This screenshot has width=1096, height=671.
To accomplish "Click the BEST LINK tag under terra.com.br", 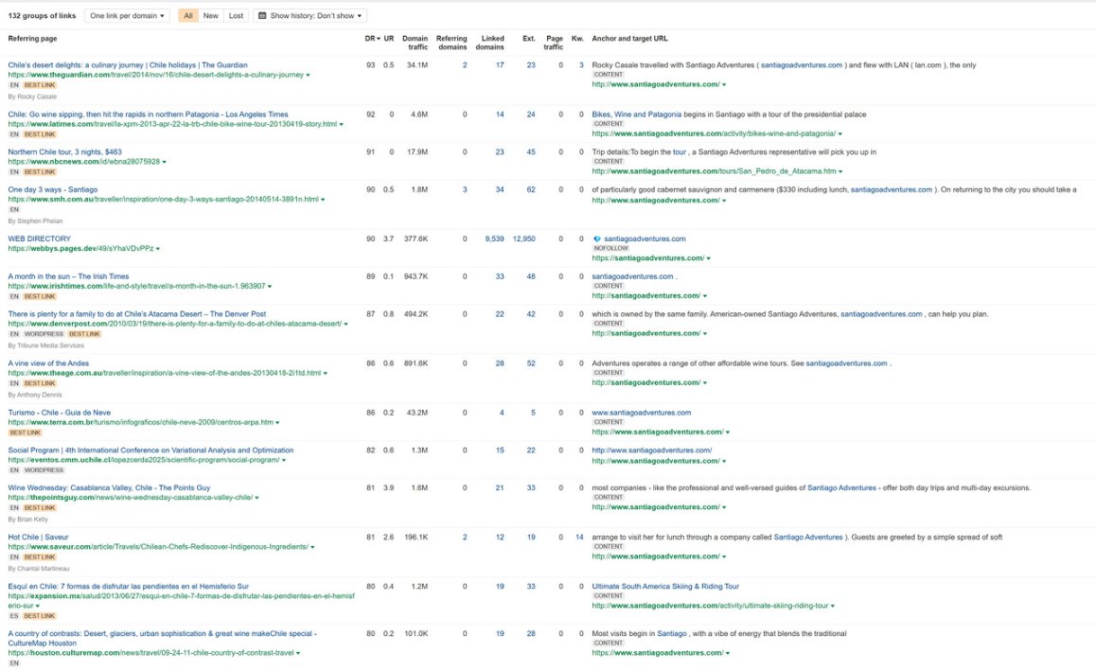I will tap(26, 433).
